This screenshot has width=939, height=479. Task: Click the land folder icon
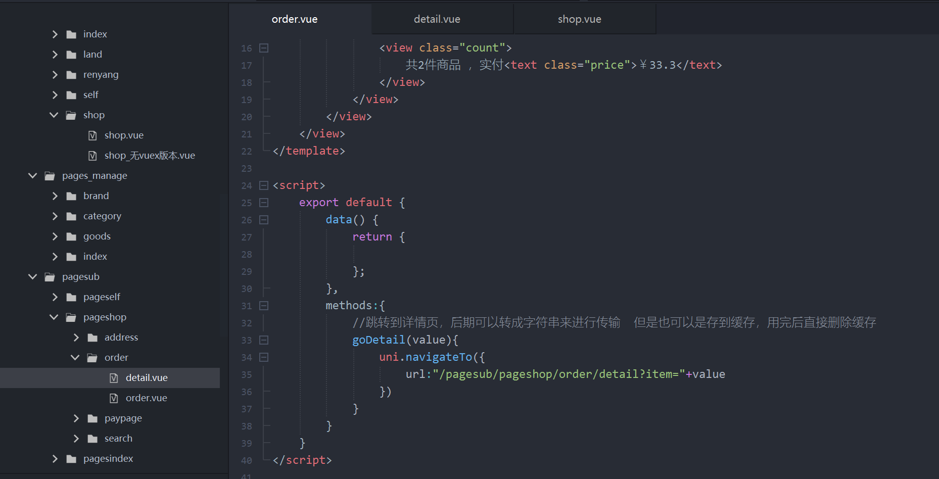click(71, 55)
